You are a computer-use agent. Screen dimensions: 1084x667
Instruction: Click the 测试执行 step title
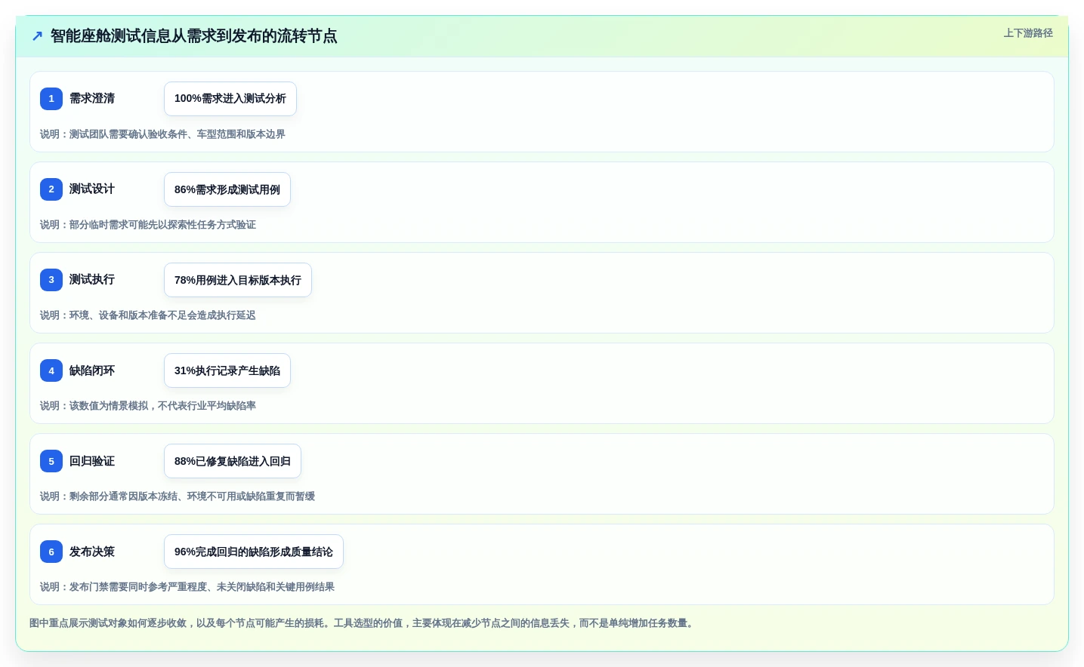(x=92, y=279)
